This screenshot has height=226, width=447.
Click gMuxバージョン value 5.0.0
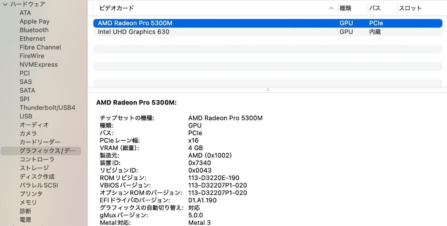[195, 215]
